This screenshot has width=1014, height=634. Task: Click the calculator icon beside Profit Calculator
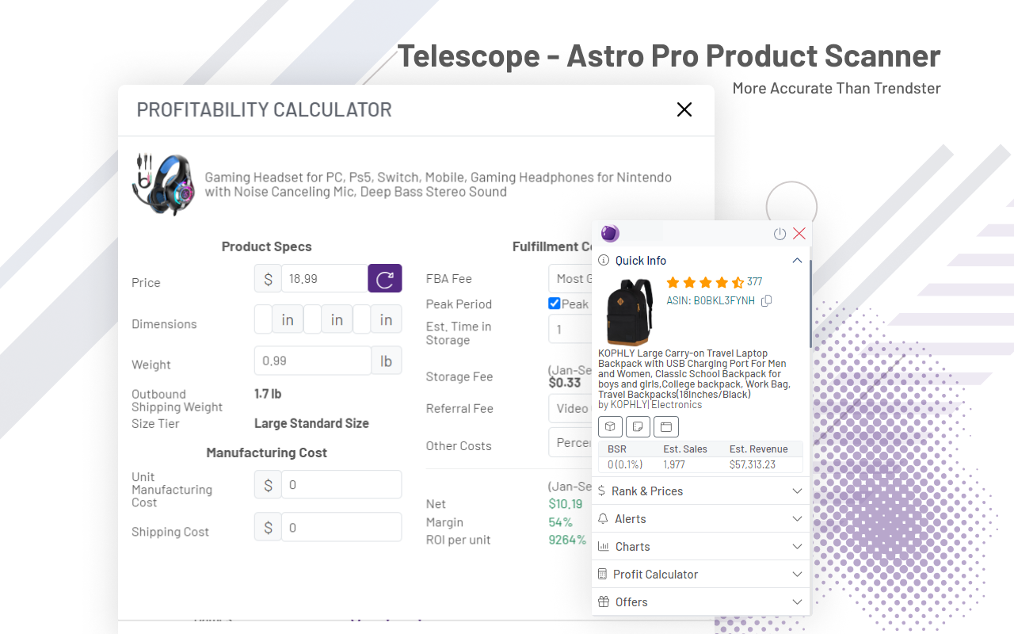[x=603, y=574]
